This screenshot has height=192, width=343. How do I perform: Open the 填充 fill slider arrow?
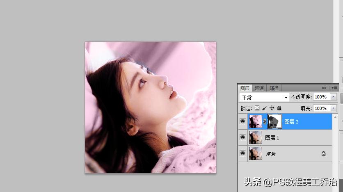click(333, 108)
